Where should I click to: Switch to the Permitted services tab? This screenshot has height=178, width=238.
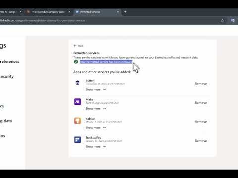pos(98,12)
